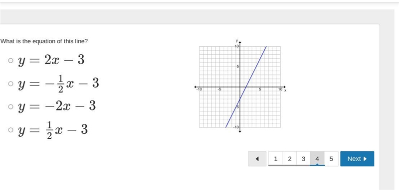Jump to question 2 in the pagination
The width and height of the screenshot is (399, 190).
point(290,159)
